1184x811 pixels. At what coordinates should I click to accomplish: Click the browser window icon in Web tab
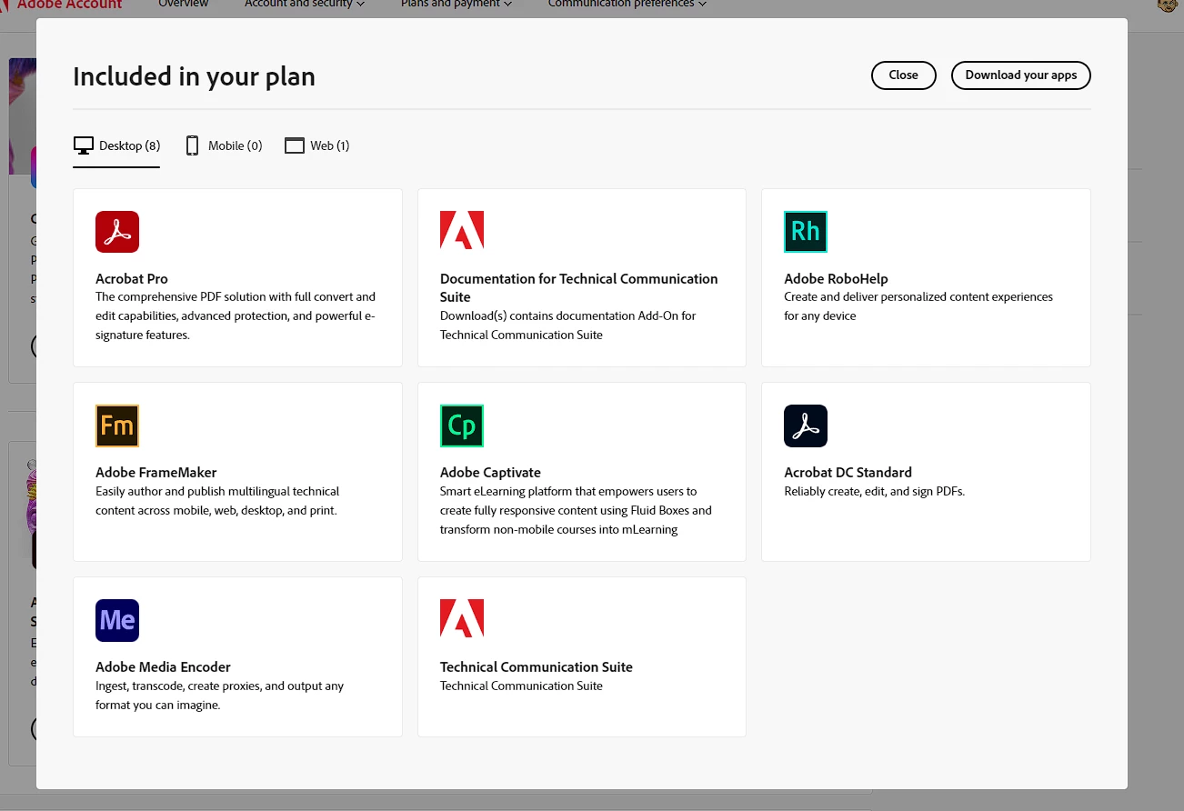[x=295, y=145]
